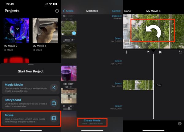The width and height of the screenshot is (184, 132).
Task: Tap Select for the Mar 25, 2025 moment
Action: (x=118, y=106)
